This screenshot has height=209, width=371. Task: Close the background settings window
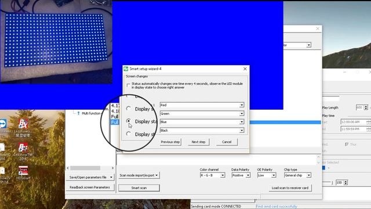point(318,28)
